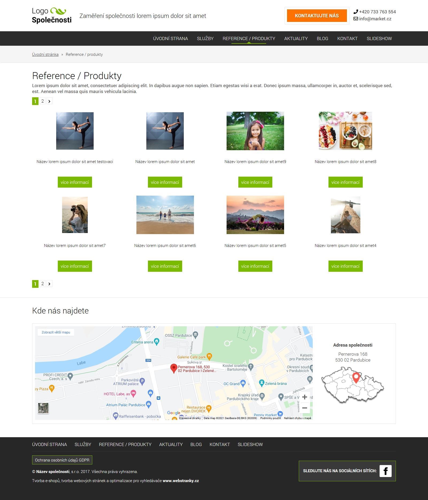The width and height of the screenshot is (428, 500).
Task: Go to page 2 in top pagination
Action: (x=43, y=101)
